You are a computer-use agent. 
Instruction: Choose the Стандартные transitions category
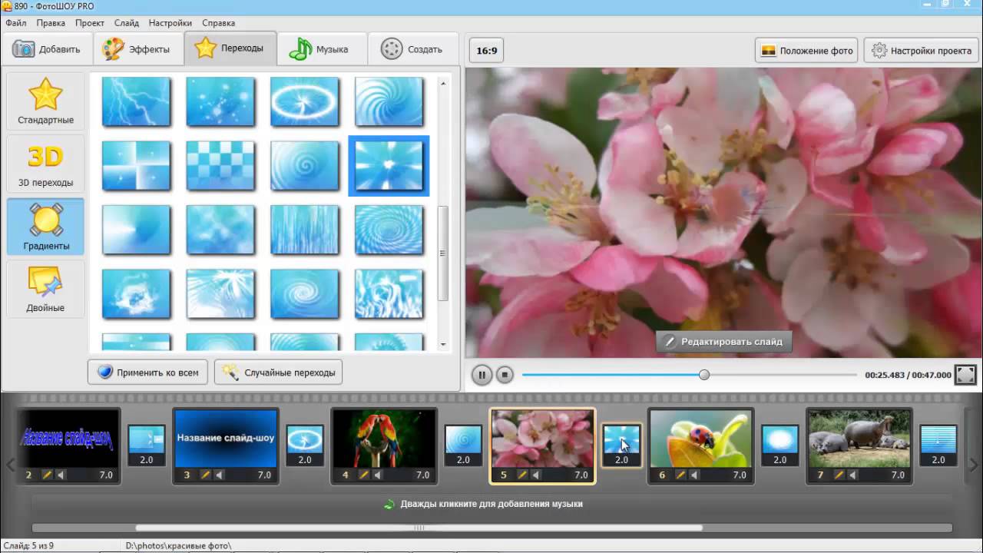point(46,101)
